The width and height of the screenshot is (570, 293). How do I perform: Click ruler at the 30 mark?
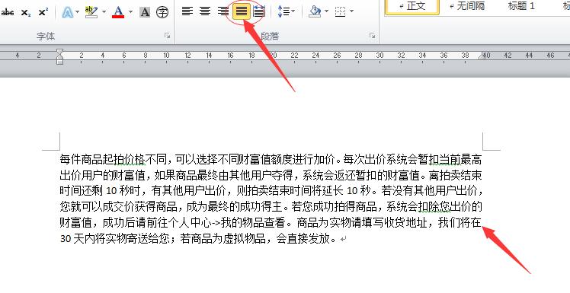pyautogui.click(x=379, y=56)
